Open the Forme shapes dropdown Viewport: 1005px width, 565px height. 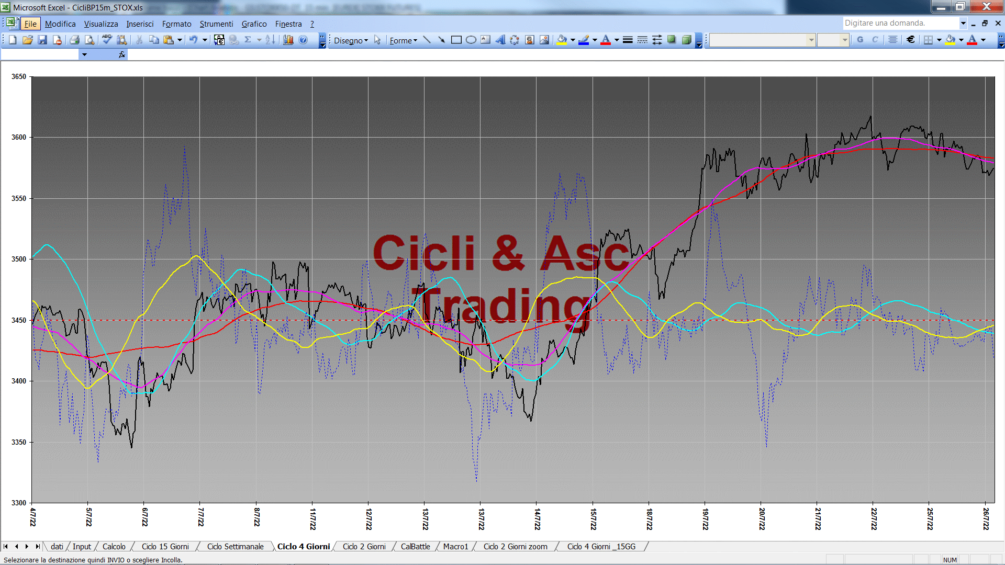[403, 40]
